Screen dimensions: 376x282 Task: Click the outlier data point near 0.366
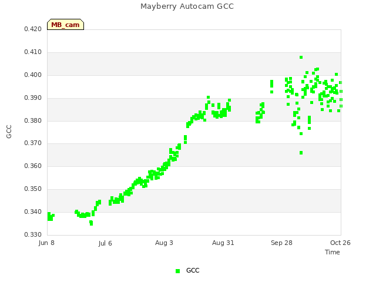click(301, 153)
